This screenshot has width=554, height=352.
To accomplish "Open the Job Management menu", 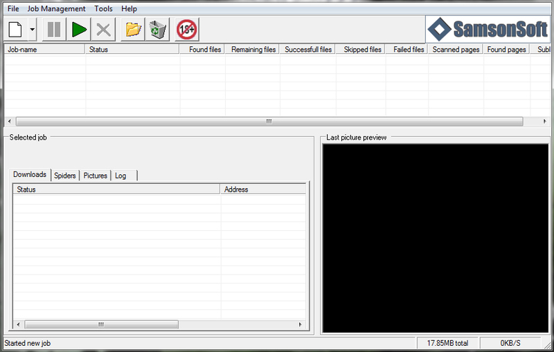I will (57, 9).
